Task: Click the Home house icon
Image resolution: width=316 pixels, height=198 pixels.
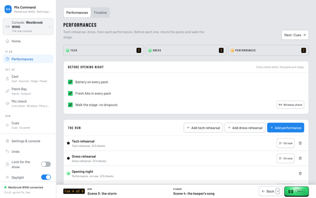Action: [x=7, y=41]
